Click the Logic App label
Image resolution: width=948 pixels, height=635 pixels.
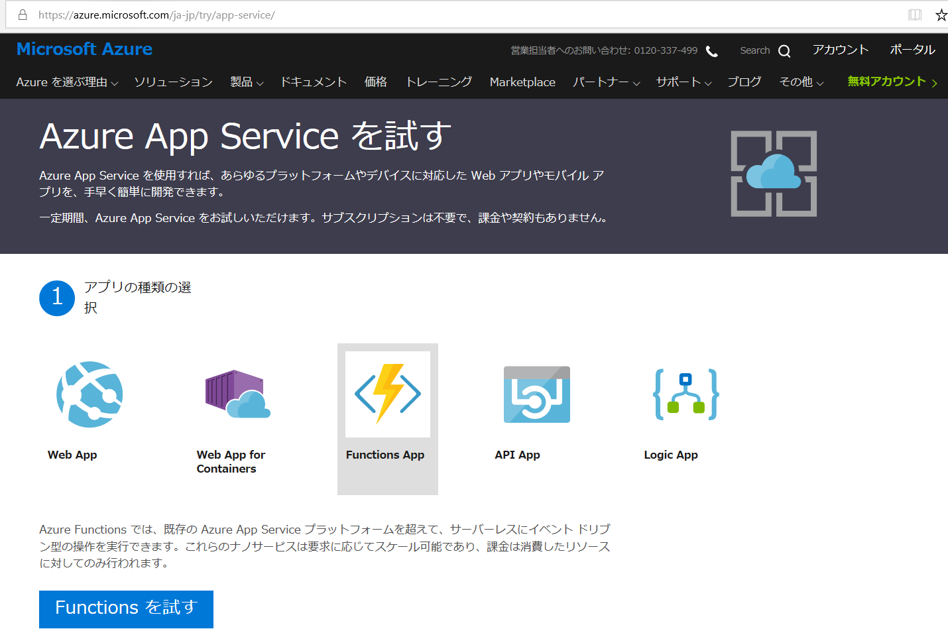[x=671, y=455]
